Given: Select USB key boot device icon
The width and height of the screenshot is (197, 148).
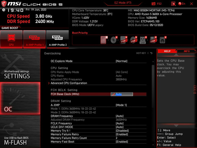Looking at the screenshot, I should (143, 40).
